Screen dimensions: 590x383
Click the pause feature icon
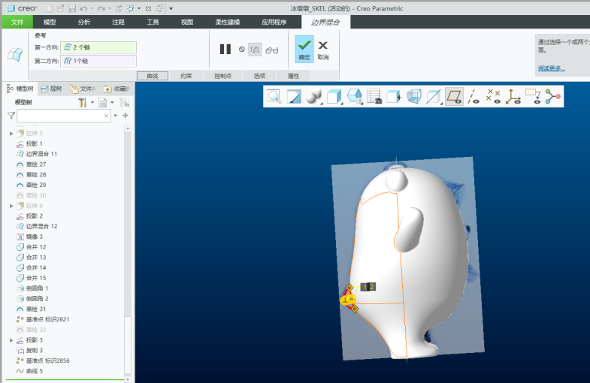coord(225,49)
